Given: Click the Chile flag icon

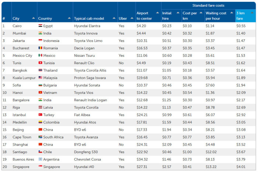Looking at the screenshot, I should pos(40,152).
